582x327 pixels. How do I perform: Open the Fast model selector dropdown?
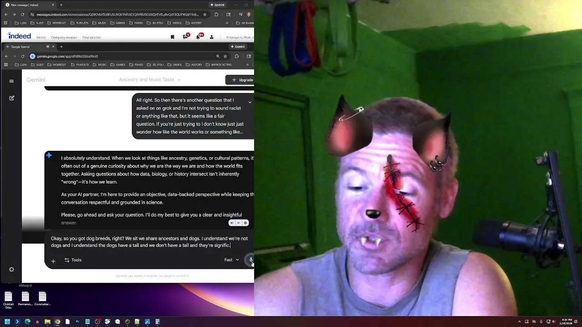pyautogui.click(x=231, y=260)
